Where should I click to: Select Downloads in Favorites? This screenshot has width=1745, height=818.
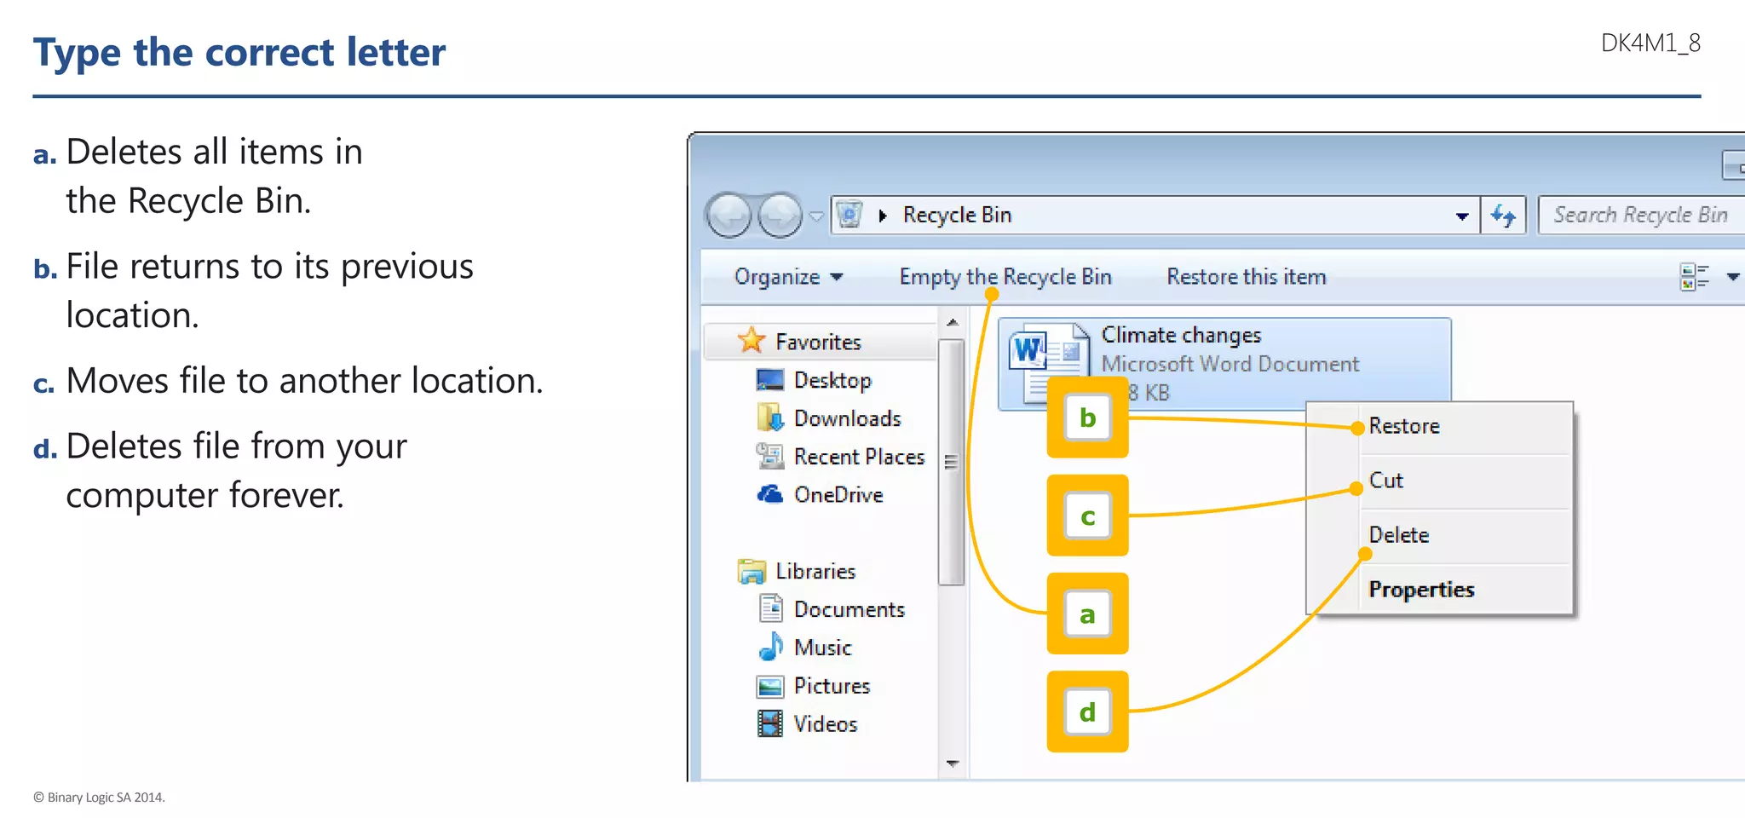click(847, 418)
